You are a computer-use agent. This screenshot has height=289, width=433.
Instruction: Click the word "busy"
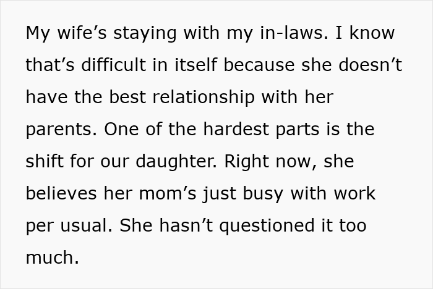tap(263, 195)
